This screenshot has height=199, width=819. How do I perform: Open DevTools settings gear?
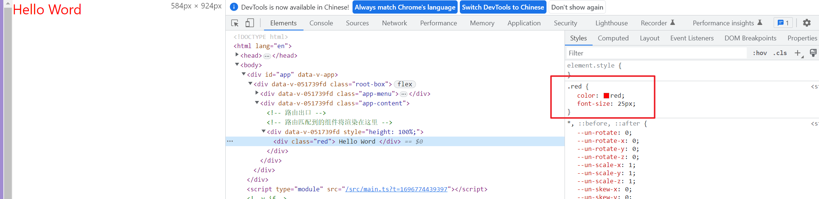coord(807,23)
